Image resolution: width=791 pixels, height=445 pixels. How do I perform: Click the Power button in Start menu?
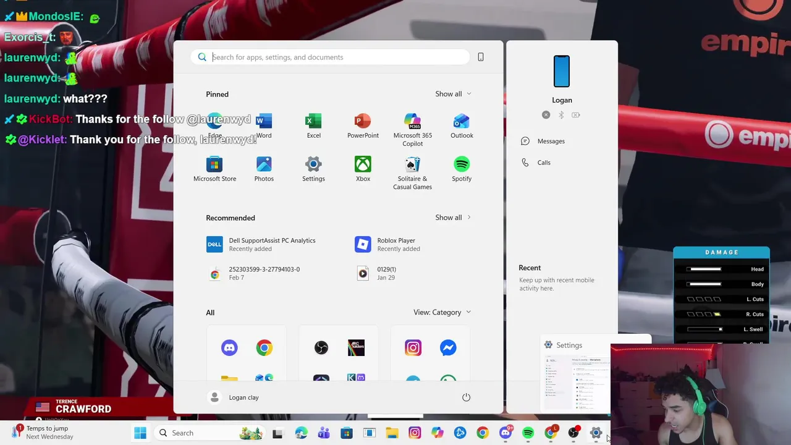coord(466,397)
